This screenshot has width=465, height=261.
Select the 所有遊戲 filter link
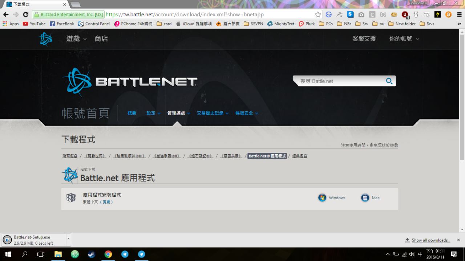(x=70, y=156)
